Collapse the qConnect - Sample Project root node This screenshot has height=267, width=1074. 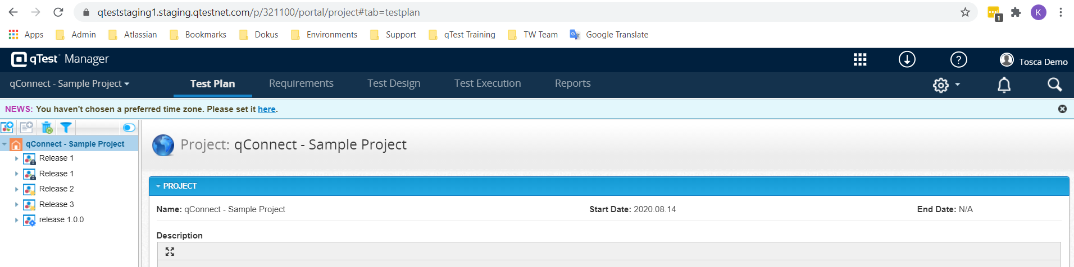pos(4,144)
